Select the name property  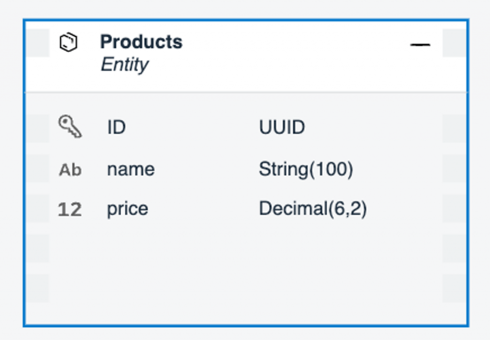131,170
